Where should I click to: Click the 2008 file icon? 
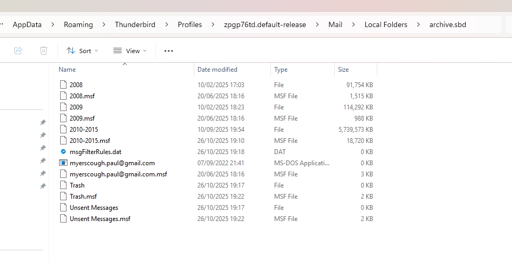(x=63, y=84)
